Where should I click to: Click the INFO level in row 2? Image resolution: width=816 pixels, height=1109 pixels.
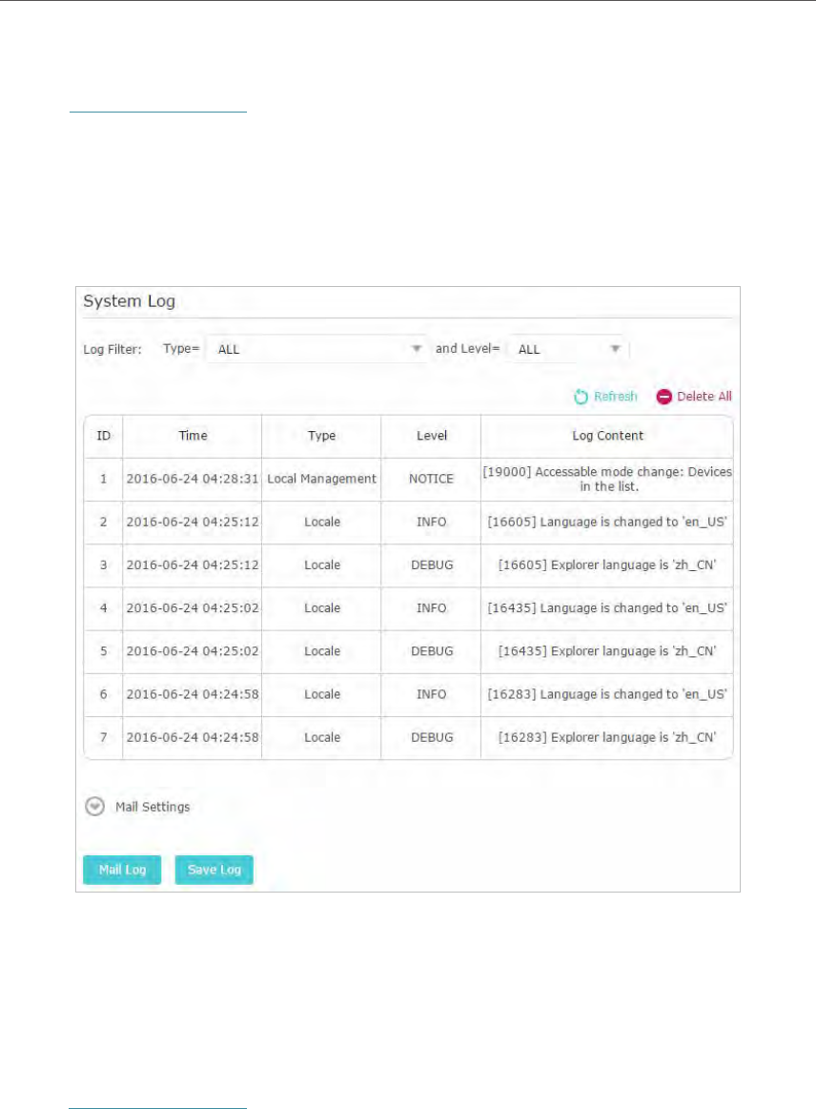click(x=431, y=522)
